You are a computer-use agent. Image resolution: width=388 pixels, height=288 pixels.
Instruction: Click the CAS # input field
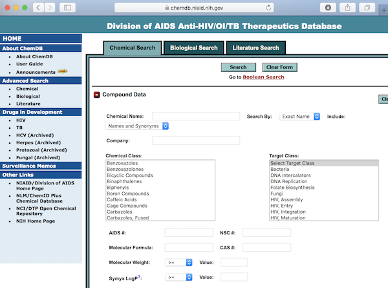pyautogui.click(x=266, y=247)
